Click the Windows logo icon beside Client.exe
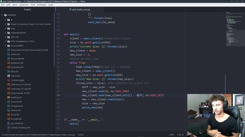Viewport: 245px width, 137px height. [x=8, y=76]
